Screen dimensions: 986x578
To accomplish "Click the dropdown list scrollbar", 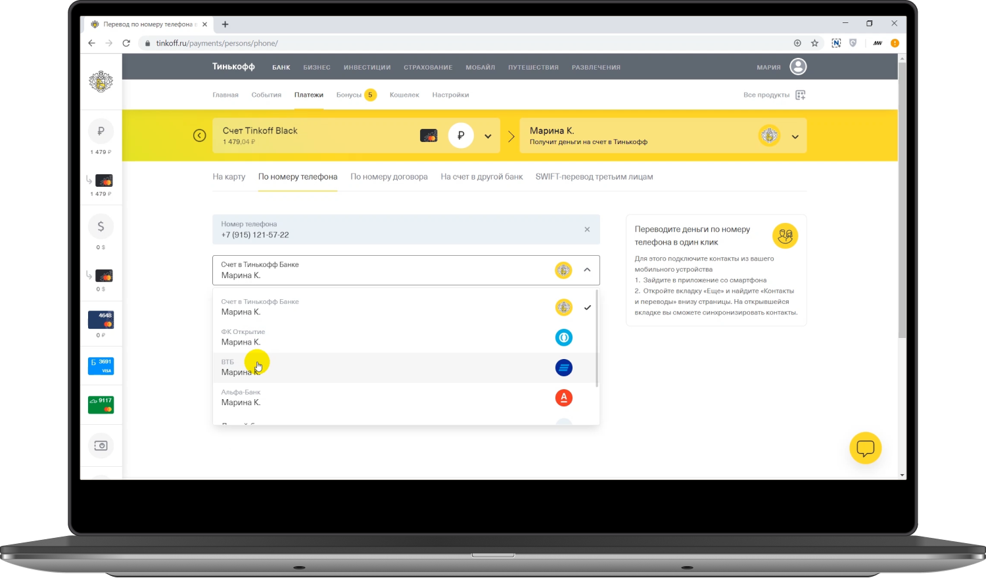I will (x=597, y=338).
